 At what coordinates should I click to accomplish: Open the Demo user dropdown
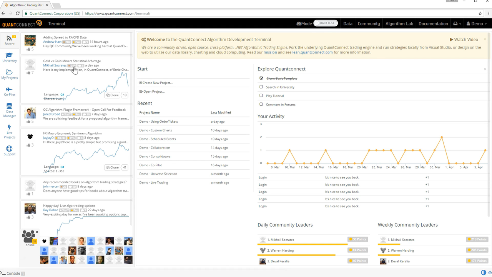477,23
